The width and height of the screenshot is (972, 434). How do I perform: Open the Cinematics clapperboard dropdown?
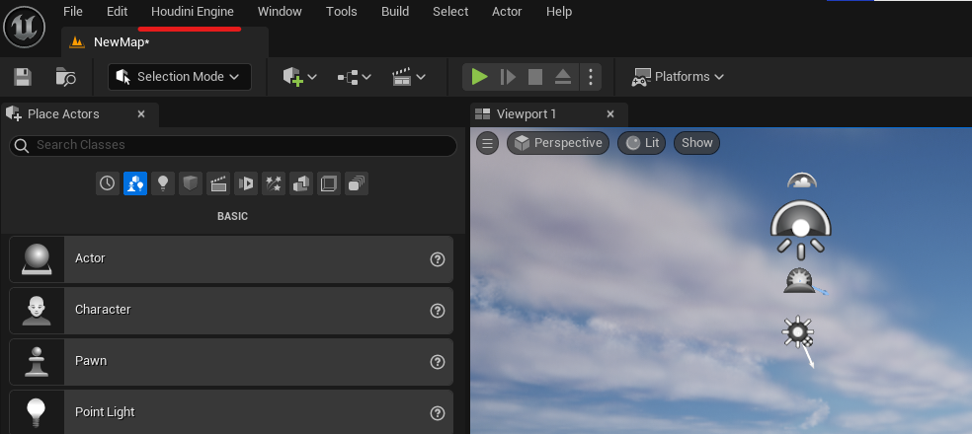[x=409, y=77]
